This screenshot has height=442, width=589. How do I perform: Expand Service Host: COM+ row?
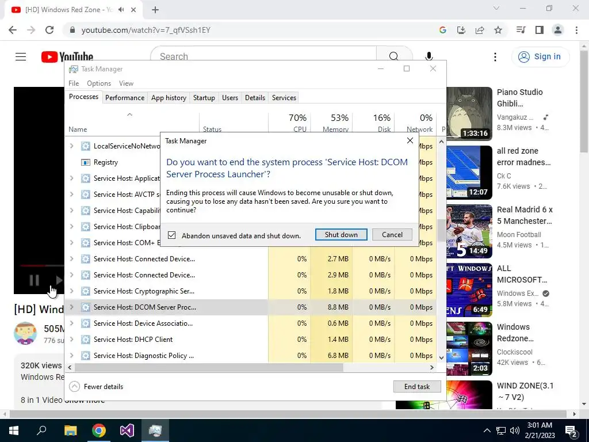[x=71, y=243]
